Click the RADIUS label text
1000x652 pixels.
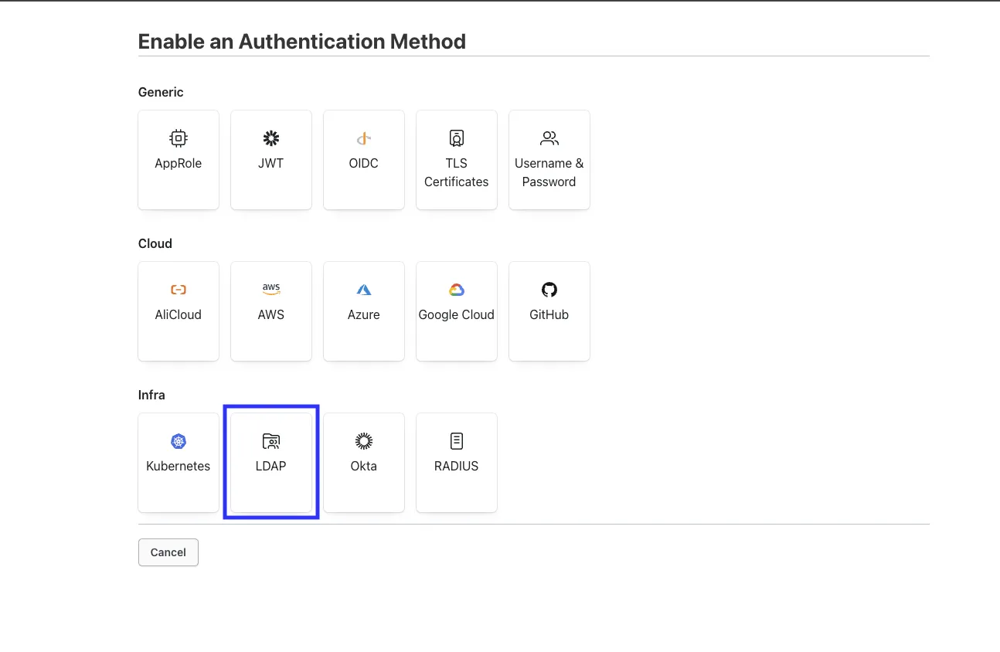[x=457, y=466]
